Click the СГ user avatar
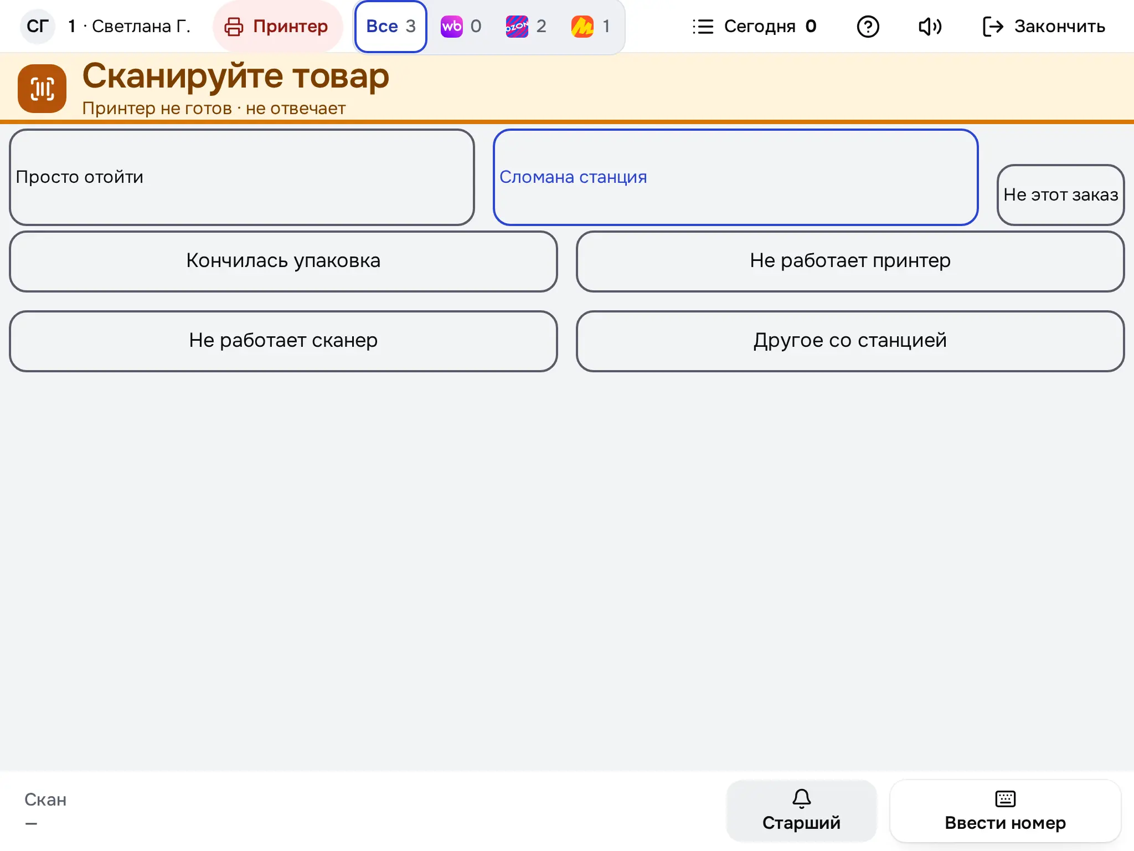The image size is (1134, 851). pyautogui.click(x=38, y=26)
